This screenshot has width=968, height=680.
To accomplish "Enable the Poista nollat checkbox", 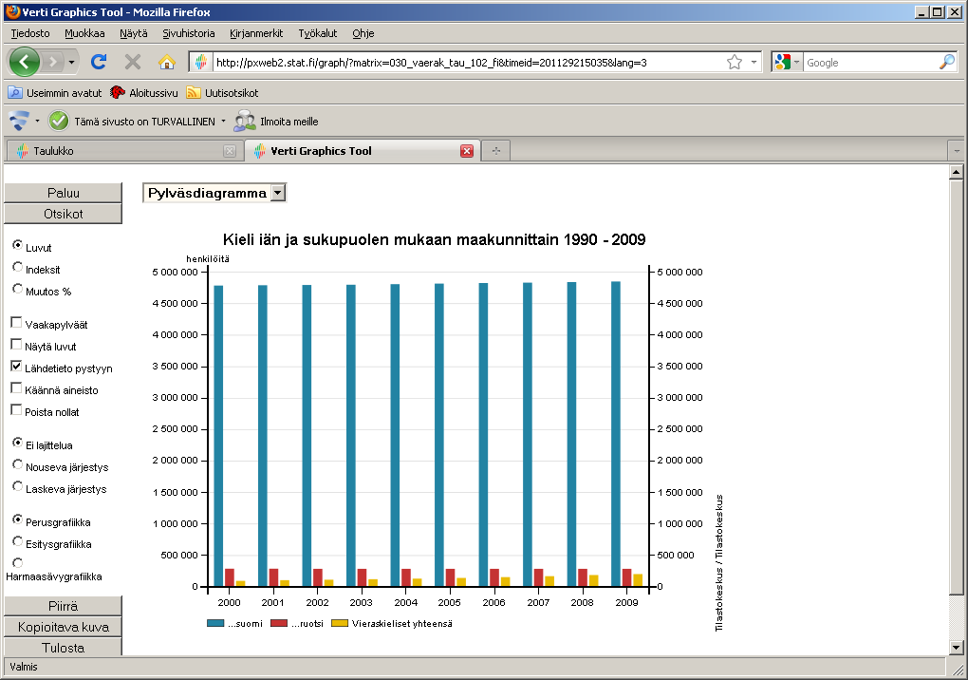I will [x=17, y=409].
